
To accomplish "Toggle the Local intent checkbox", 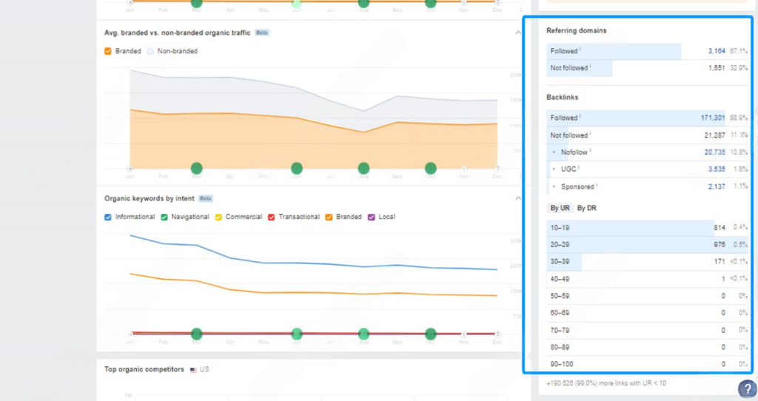I will coord(372,218).
